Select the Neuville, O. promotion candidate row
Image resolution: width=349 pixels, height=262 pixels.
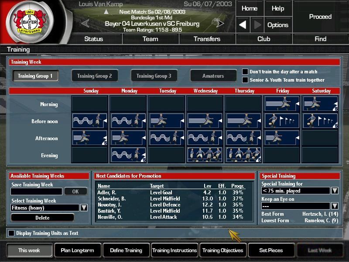171,217
